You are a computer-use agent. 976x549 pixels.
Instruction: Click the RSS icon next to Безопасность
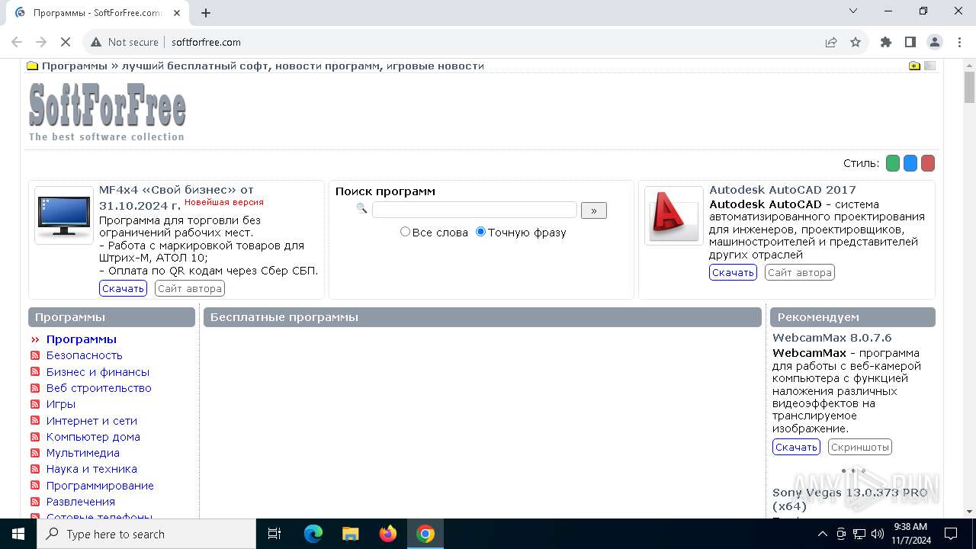35,355
